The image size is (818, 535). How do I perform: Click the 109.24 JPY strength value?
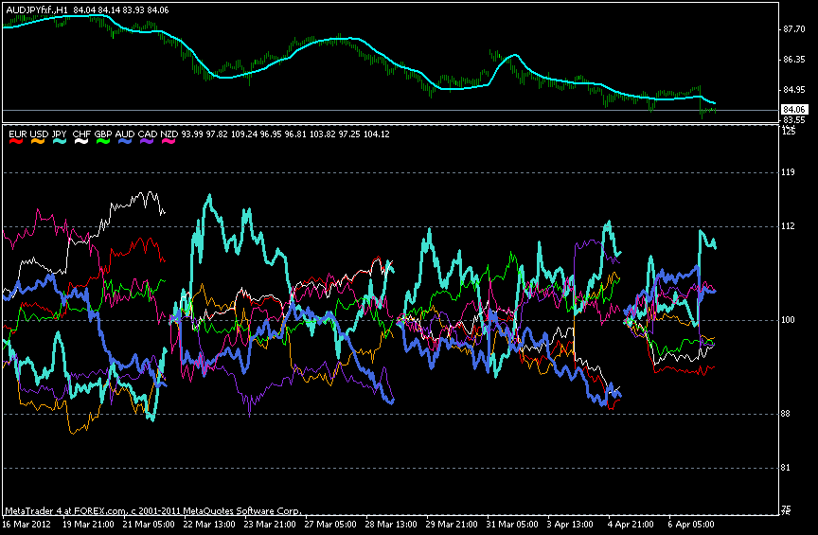pos(244,134)
